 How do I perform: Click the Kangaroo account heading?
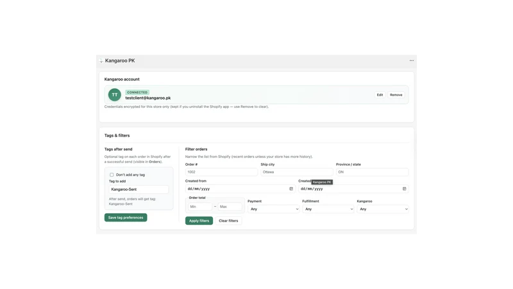(122, 79)
